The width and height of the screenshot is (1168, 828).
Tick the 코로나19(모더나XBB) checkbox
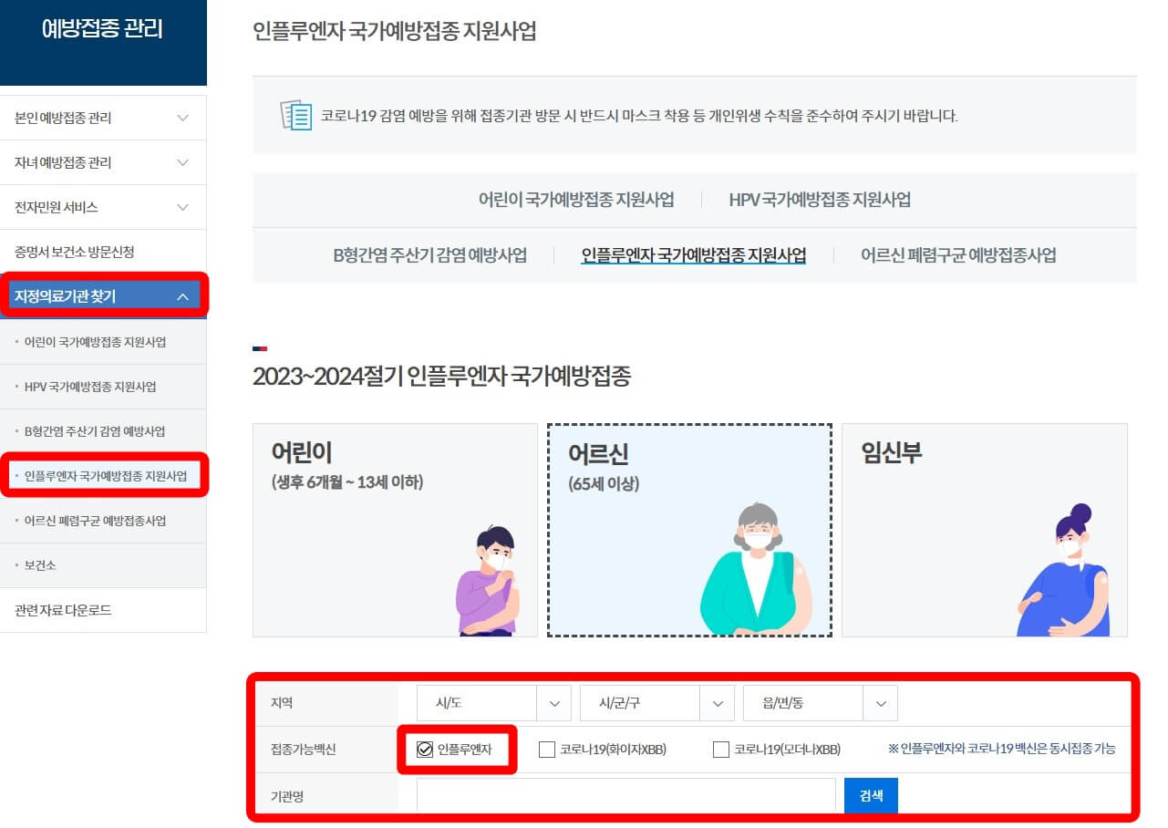point(721,750)
